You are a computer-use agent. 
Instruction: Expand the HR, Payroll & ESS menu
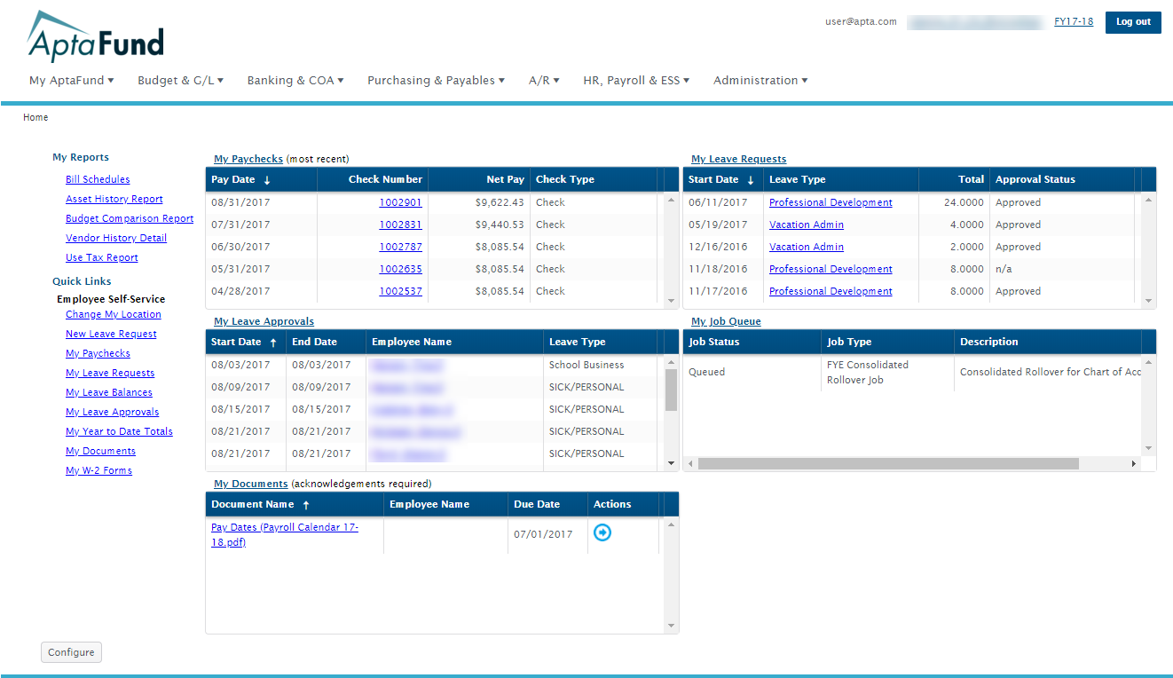tap(635, 81)
